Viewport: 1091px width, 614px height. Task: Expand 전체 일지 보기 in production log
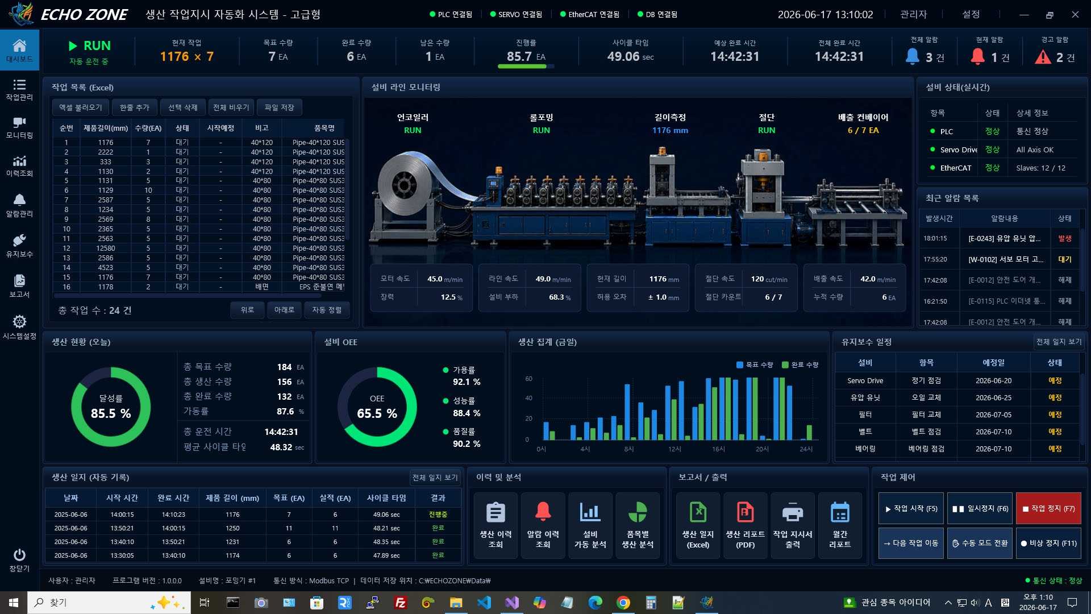(435, 478)
